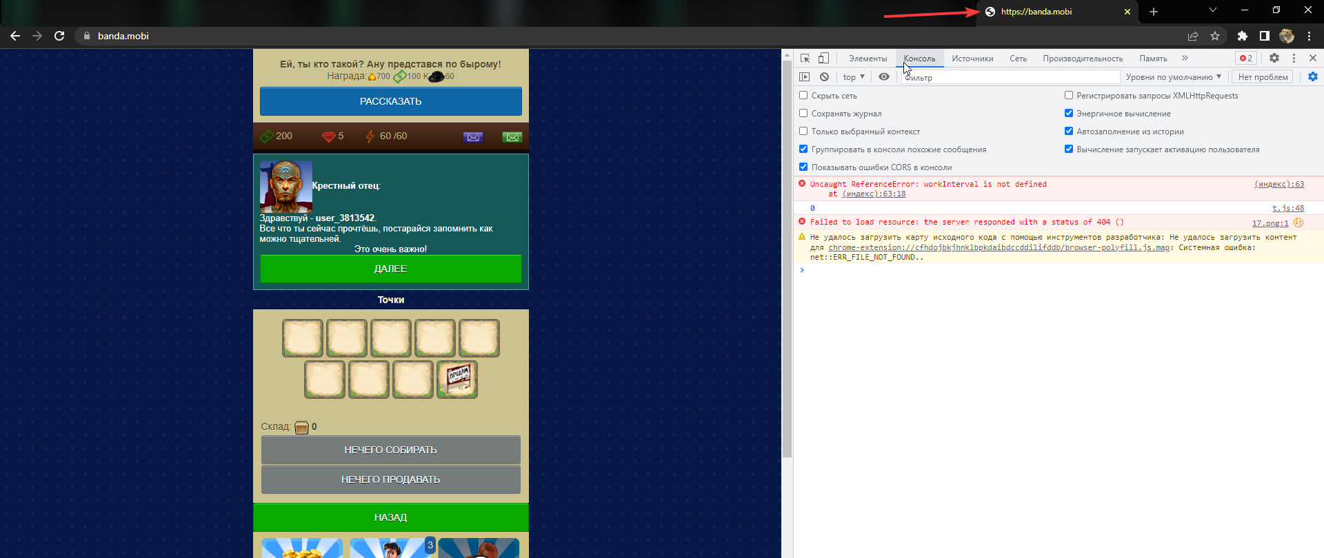Expand more DevTools tabs chevron
Screen dimensions: 1324x558
(x=1185, y=59)
